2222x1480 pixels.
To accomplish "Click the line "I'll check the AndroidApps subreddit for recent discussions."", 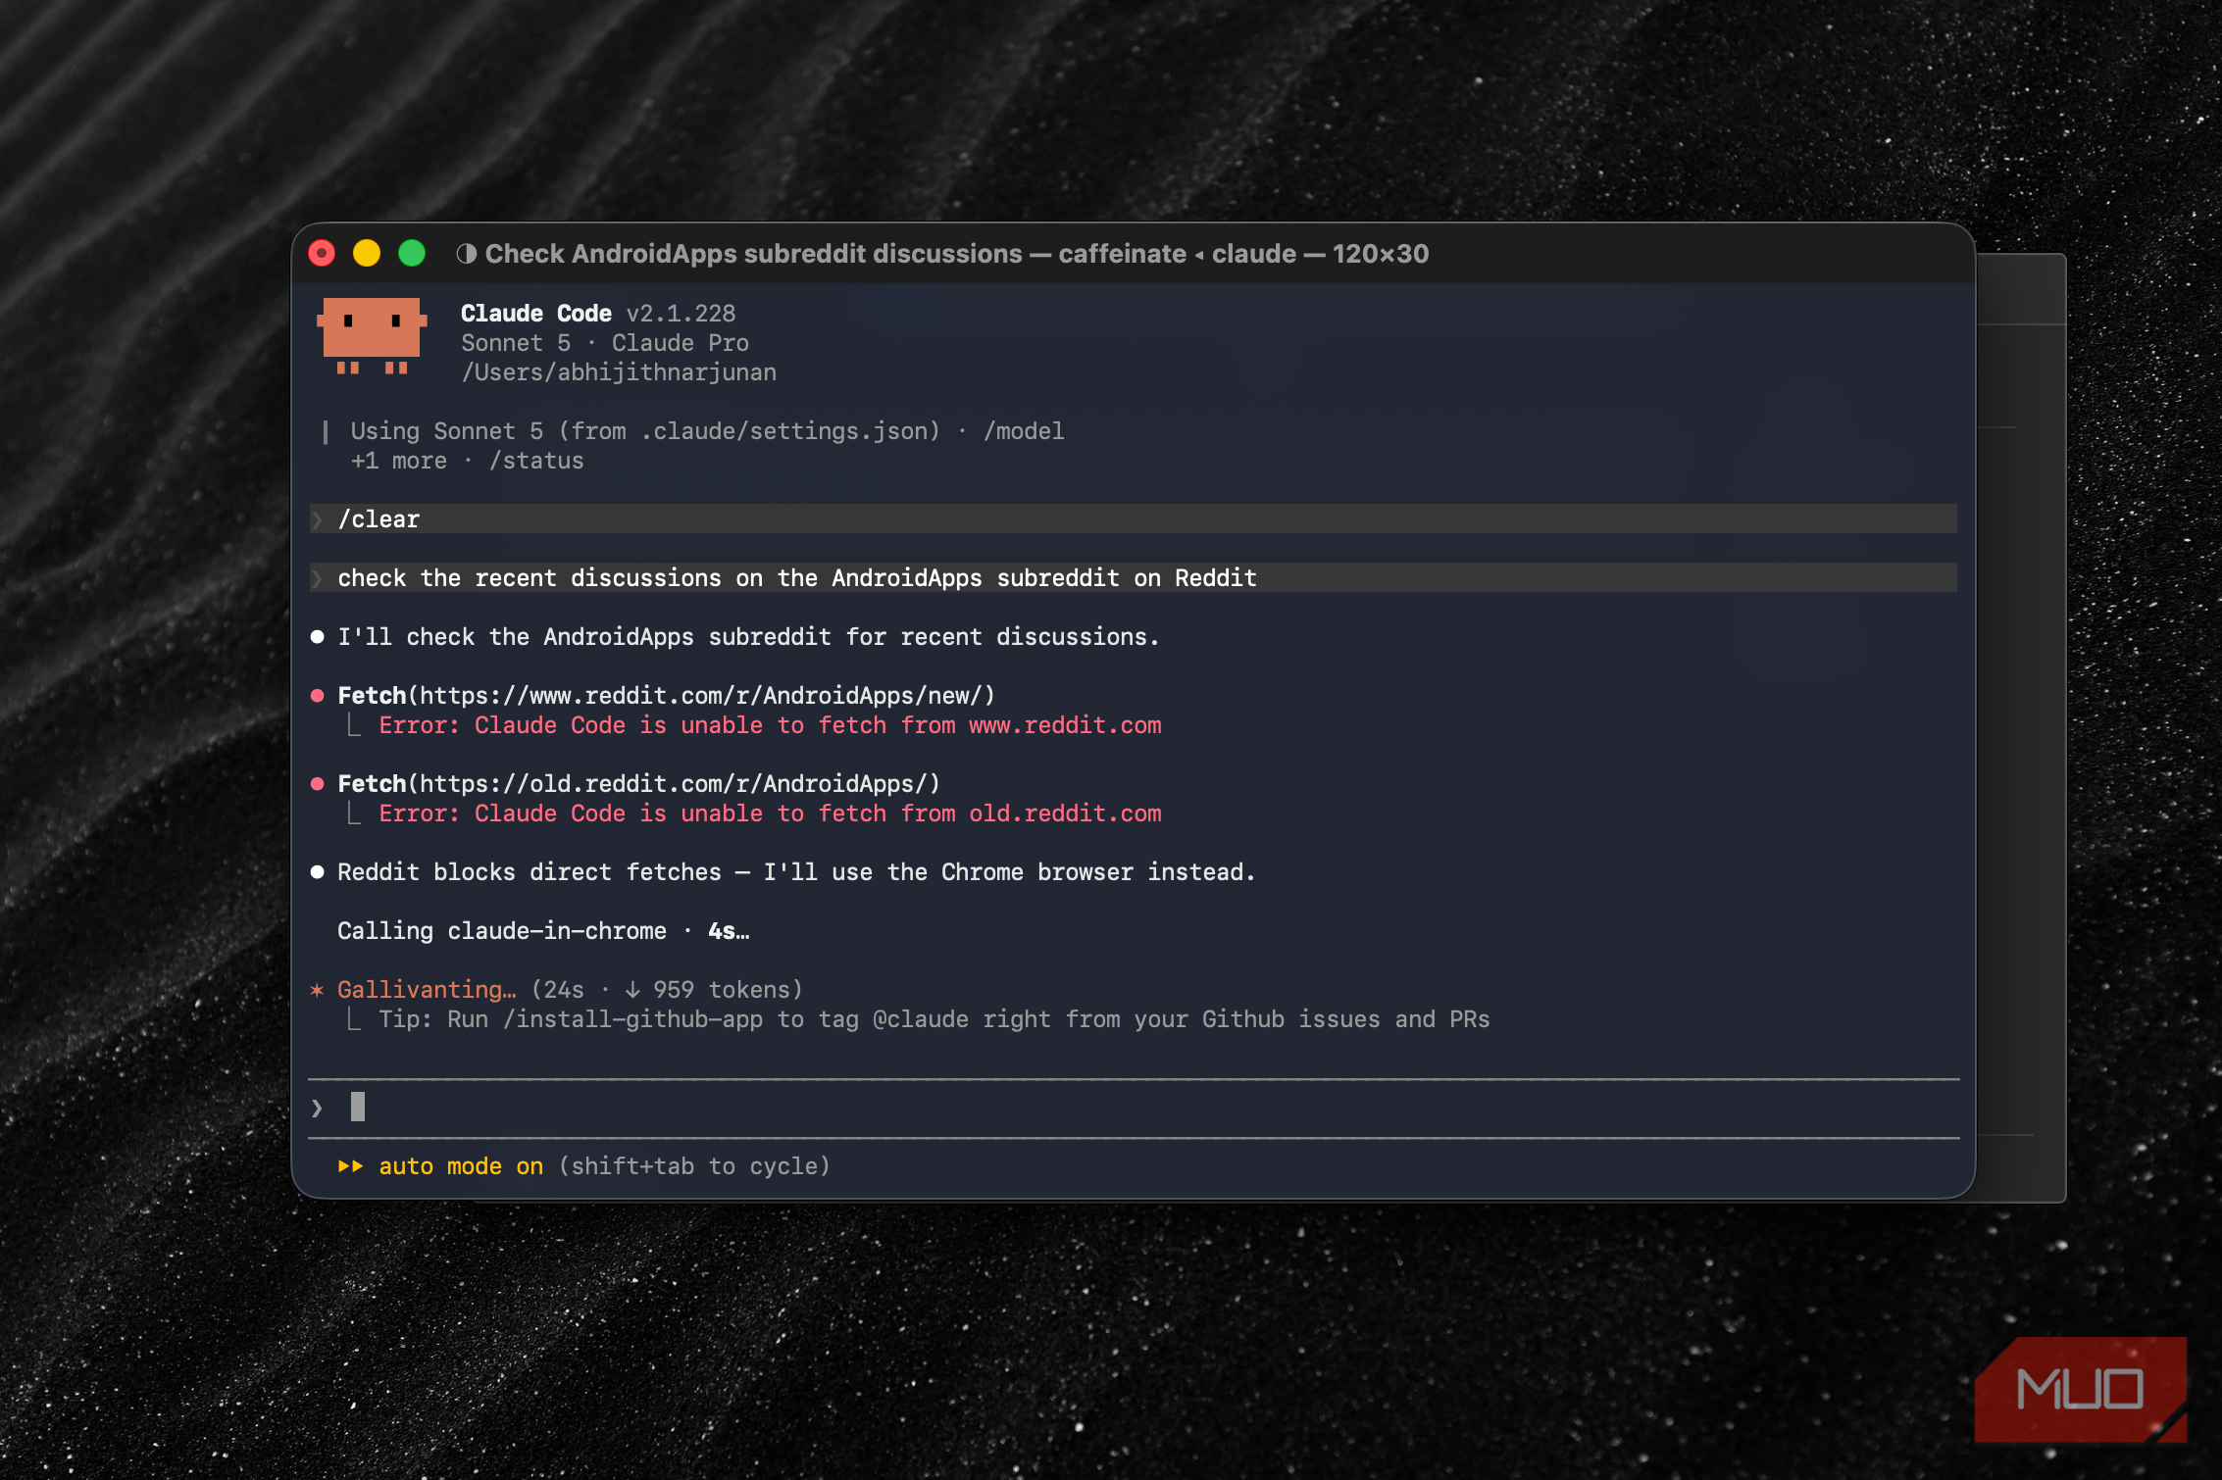I will tap(748, 637).
